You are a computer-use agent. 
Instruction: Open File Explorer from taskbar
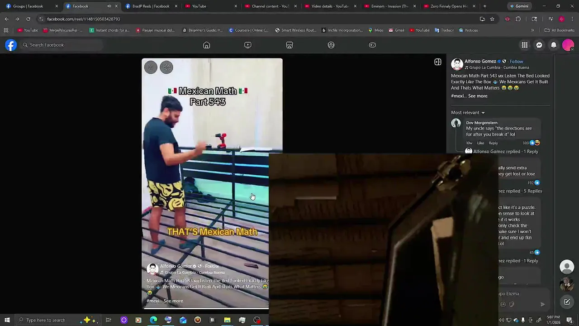227,320
